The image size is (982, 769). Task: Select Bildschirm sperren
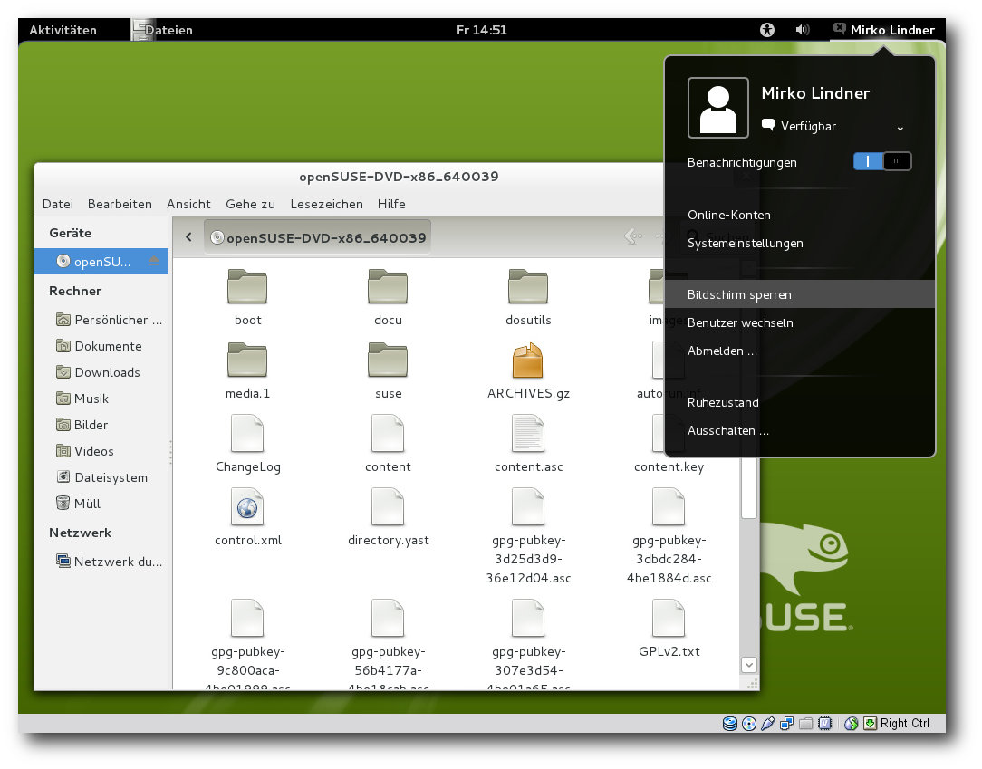[x=800, y=294]
